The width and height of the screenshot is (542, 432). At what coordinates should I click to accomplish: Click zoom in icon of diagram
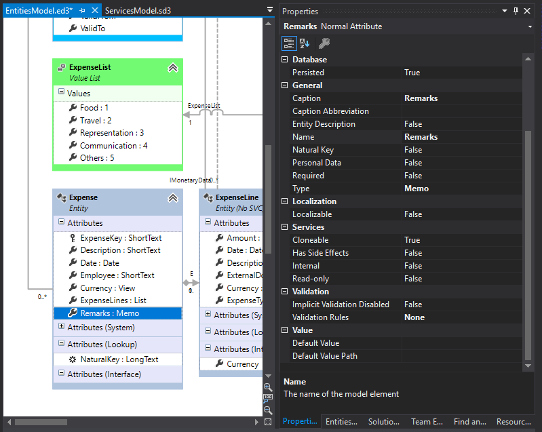[x=268, y=387]
